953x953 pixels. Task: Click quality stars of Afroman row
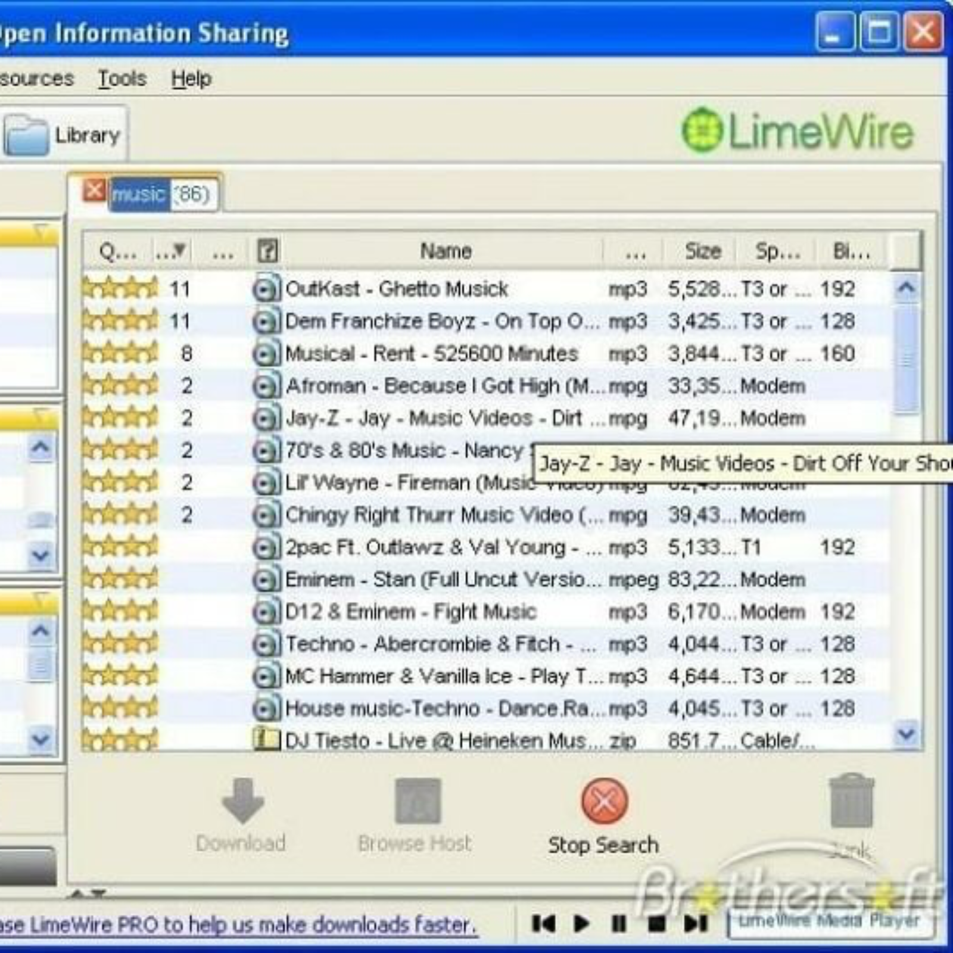[x=120, y=385]
